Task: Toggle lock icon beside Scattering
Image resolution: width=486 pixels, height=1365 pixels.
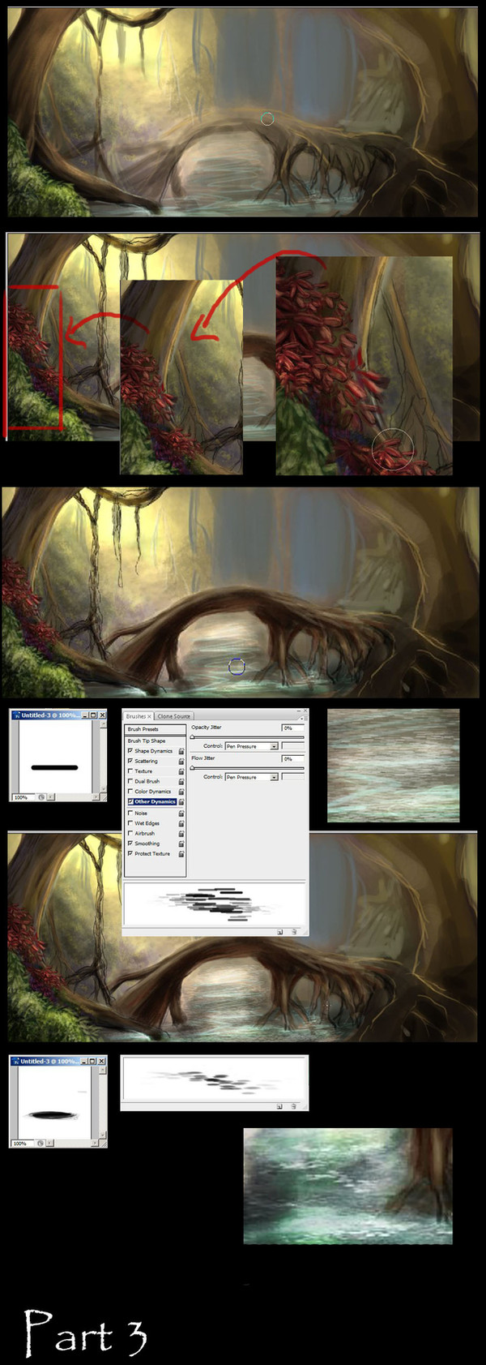Action: 181,762
